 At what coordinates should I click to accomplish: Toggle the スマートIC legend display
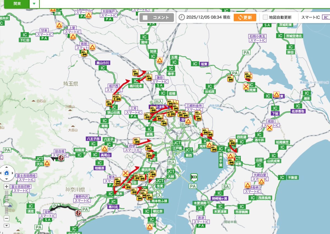coord(326,17)
